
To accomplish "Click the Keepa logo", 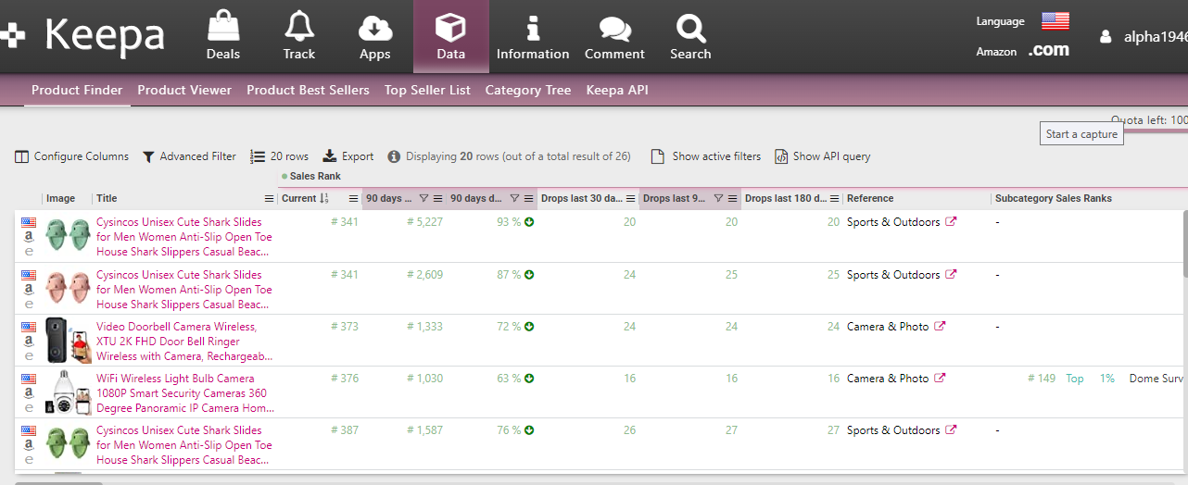I will pyautogui.click(x=83, y=36).
